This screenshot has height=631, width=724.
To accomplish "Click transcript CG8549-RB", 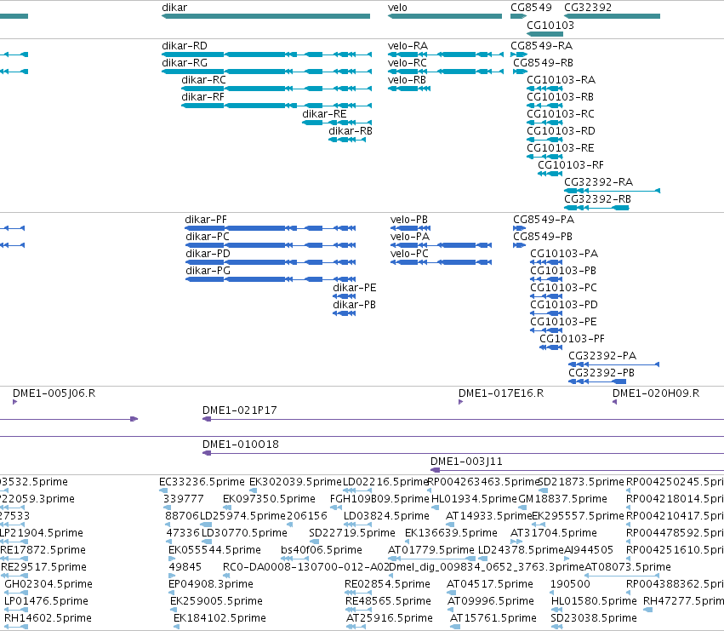I will [544, 63].
